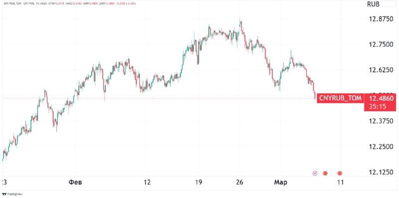Click the 12.3750 price scale label

[381, 121]
